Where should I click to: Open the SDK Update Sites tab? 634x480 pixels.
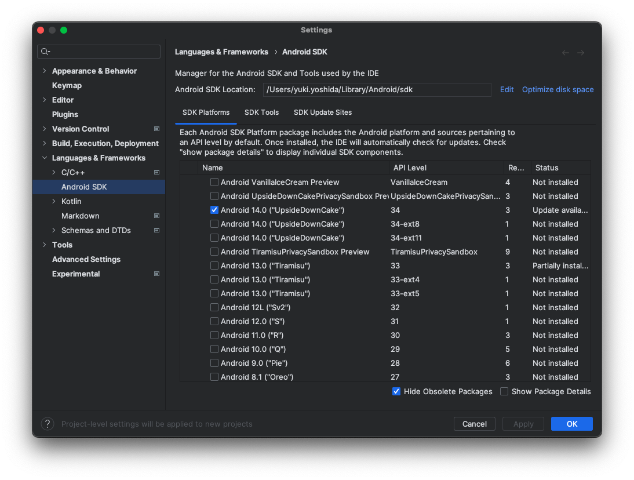[x=323, y=112]
